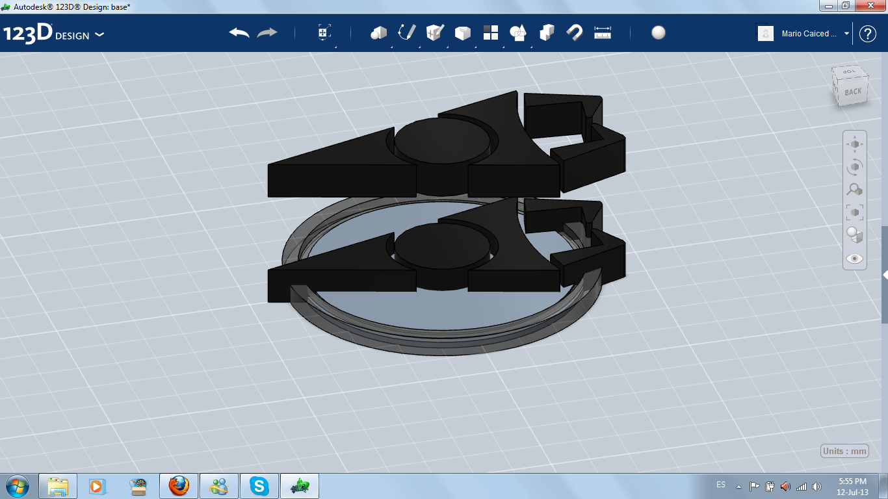Open the Primitives shapes tool
Viewport: 888px width, 499px height.
[x=378, y=32]
